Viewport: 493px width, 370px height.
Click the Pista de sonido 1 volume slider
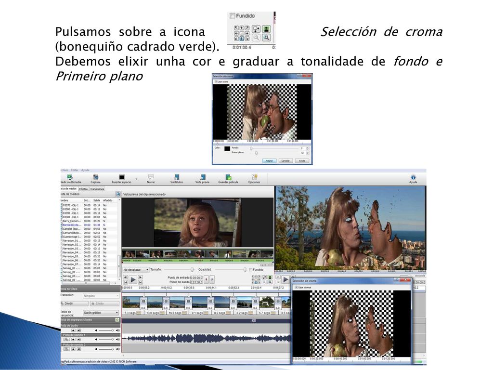coord(105,340)
